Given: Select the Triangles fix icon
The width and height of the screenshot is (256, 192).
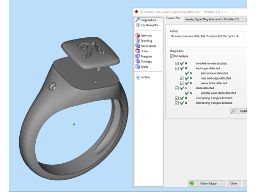Looking at the screenshot, I should click(x=138, y=56).
